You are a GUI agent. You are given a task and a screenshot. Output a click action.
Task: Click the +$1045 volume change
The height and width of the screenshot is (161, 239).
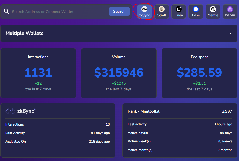click(x=119, y=83)
